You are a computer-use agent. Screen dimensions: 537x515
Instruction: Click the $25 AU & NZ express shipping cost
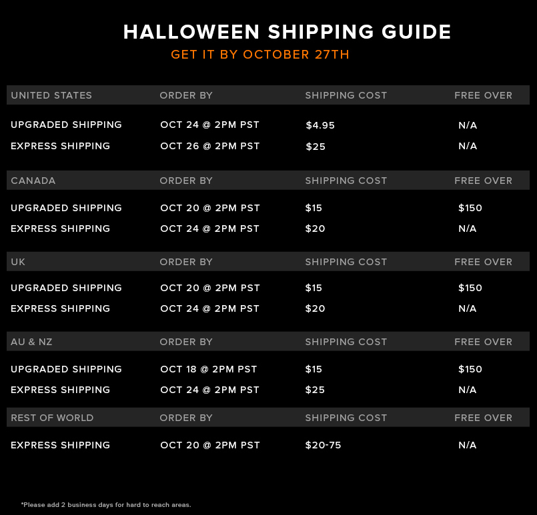click(x=315, y=390)
